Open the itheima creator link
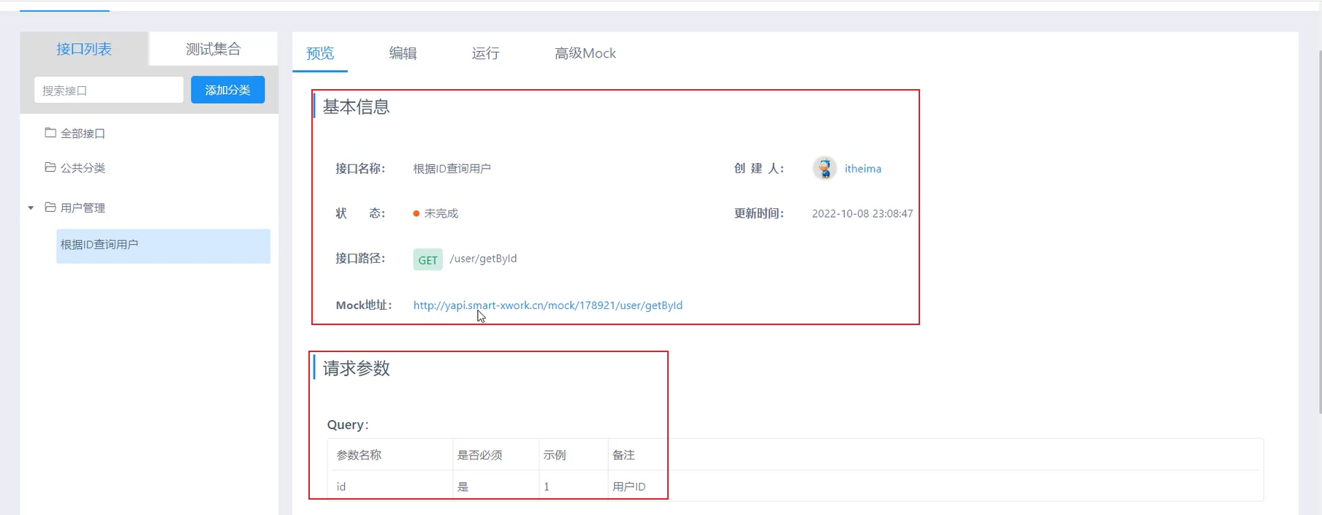This screenshot has height=515, width=1322. click(x=862, y=169)
